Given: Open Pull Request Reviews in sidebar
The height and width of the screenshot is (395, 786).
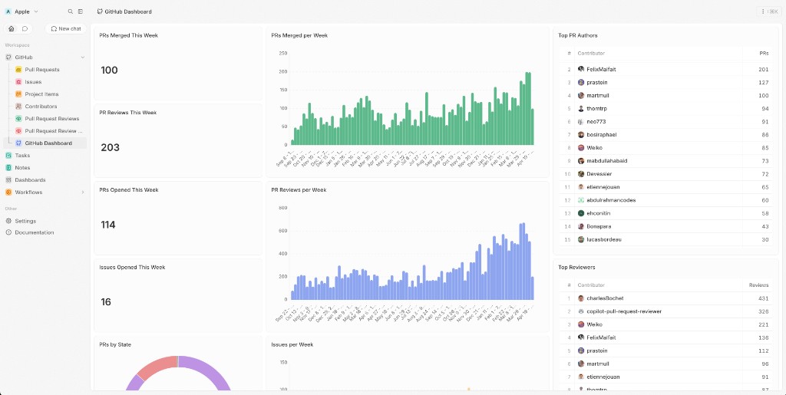Looking at the screenshot, I should pos(52,119).
